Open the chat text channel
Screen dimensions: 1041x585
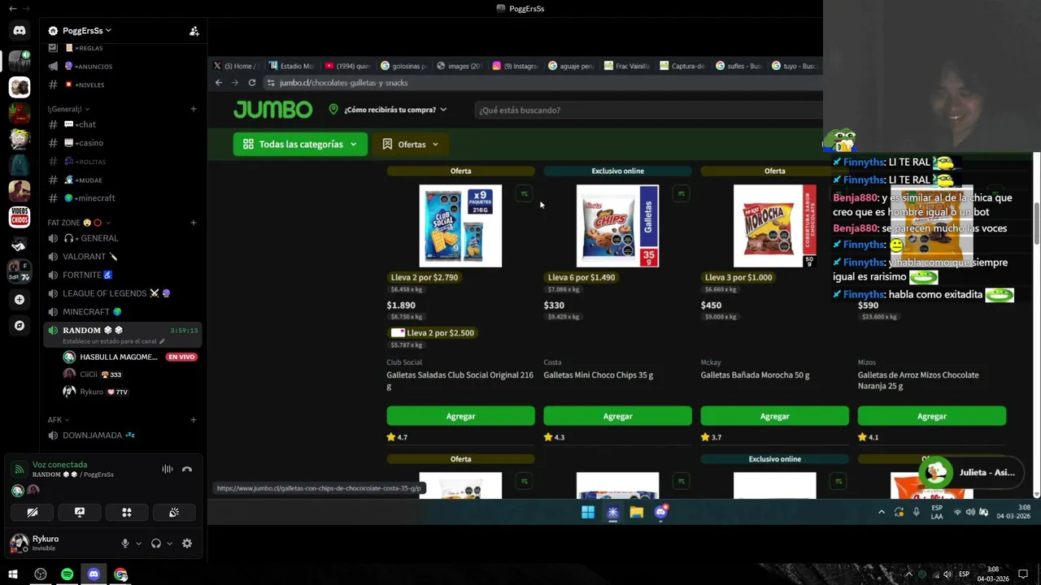(122, 124)
